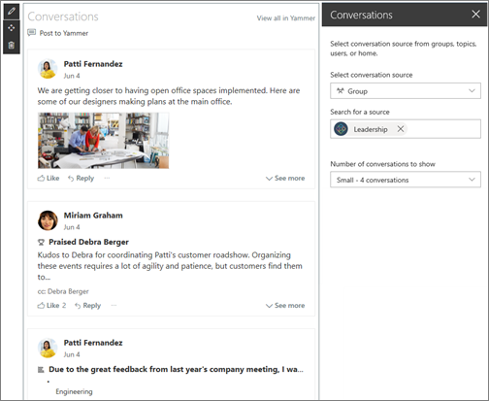Click Post to Yammer
This screenshot has width=489, height=401.
pyautogui.click(x=64, y=33)
